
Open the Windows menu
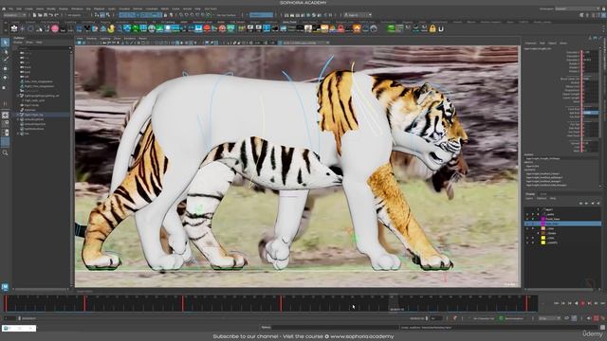coord(77,9)
